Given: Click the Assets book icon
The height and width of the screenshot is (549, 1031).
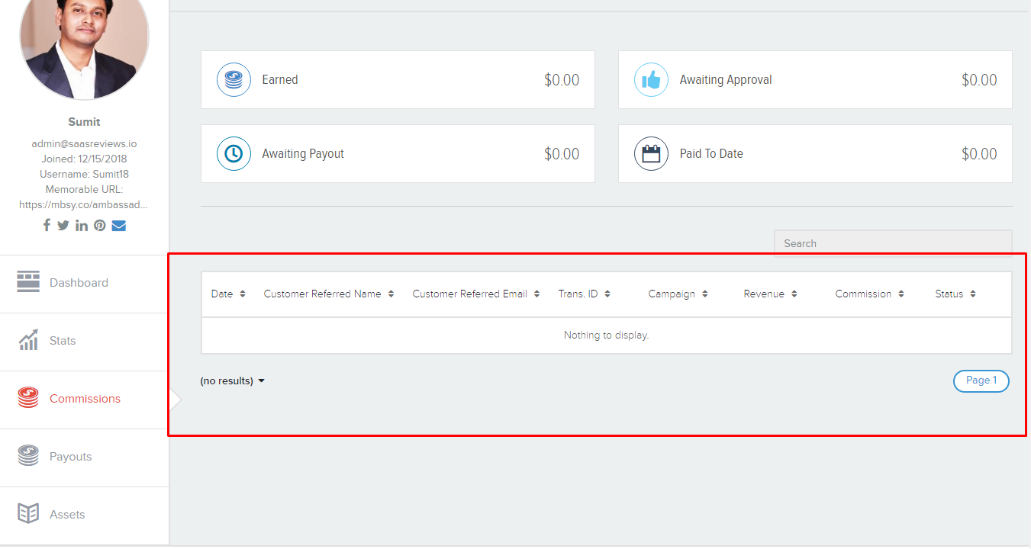Looking at the screenshot, I should [x=28, y=514].
